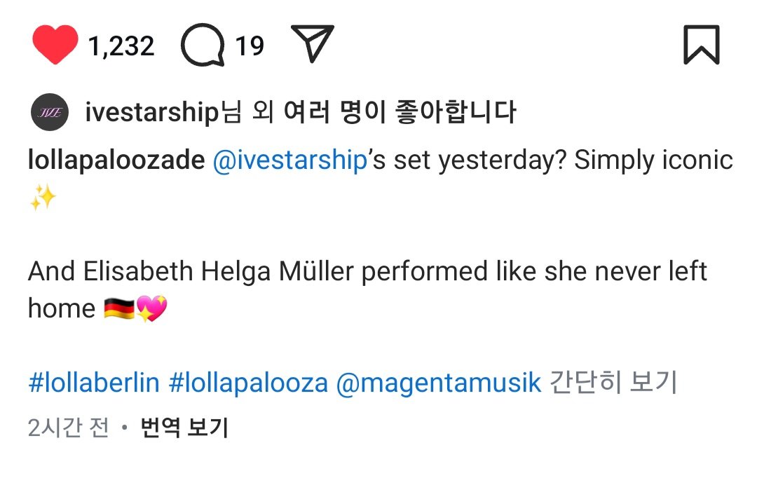Tap the 2시간 전 timestamp
Viewport: 757px width, 485px height.
point(68,428)
